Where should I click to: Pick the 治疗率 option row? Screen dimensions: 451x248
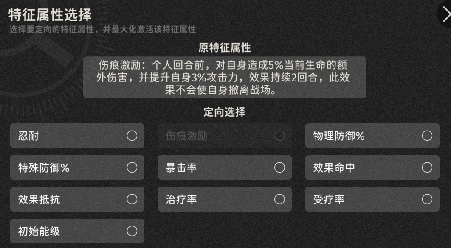coord(225,199)
